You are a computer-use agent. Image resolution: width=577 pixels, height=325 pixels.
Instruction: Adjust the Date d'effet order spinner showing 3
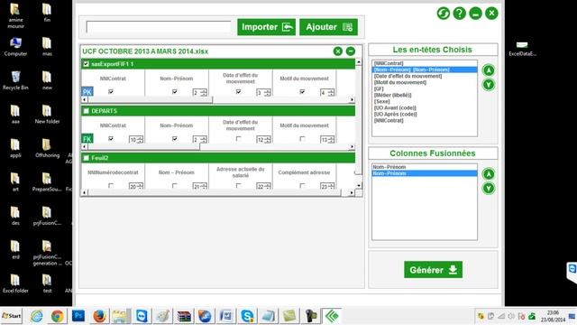coord(263,92)
